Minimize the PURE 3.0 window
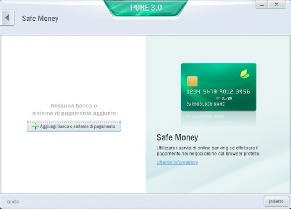The width and height of the screenshot is (291, 209). [261, 5]
